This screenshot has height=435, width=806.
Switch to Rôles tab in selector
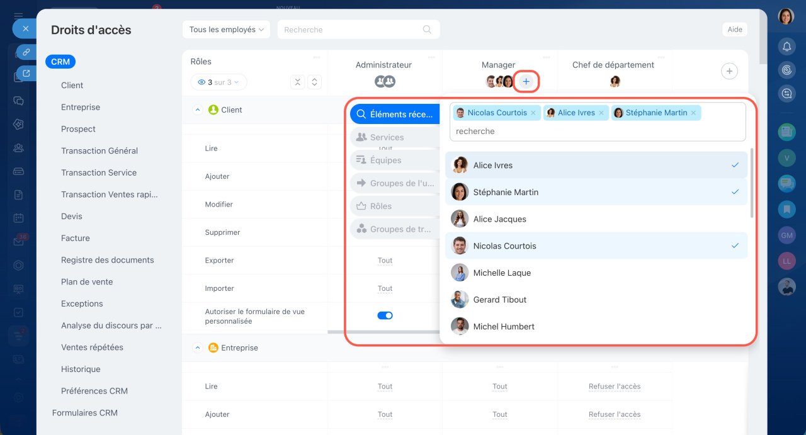click(395, 206)
